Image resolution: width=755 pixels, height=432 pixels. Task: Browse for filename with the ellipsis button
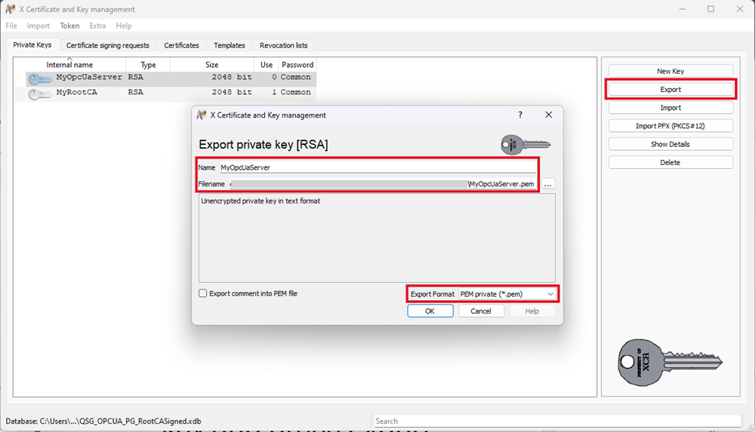549,184
